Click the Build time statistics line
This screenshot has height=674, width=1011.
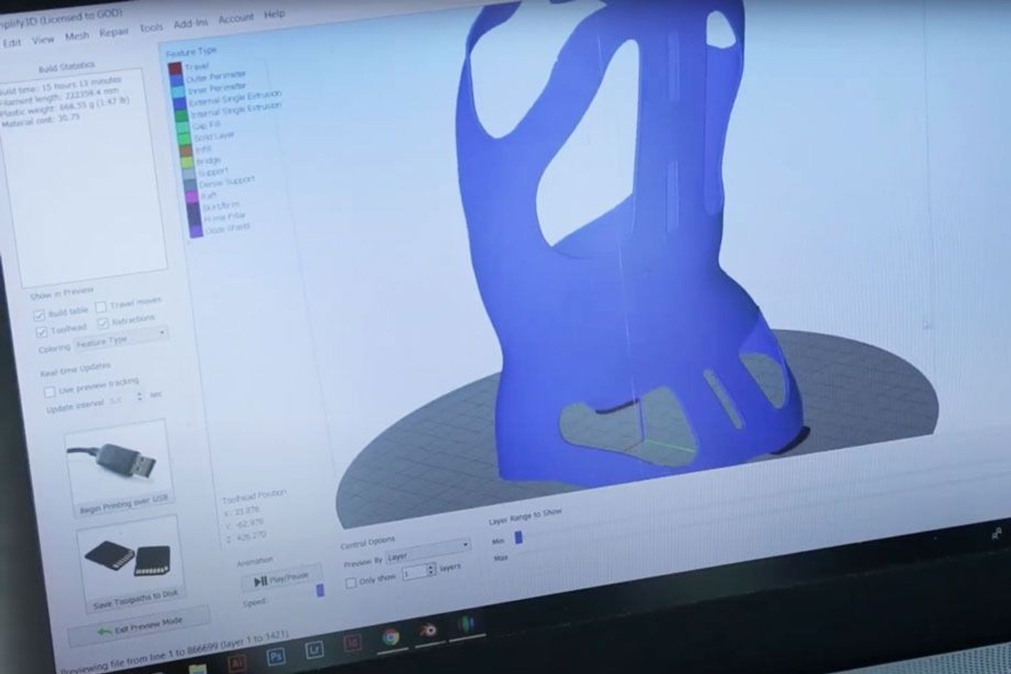[62, 87]
